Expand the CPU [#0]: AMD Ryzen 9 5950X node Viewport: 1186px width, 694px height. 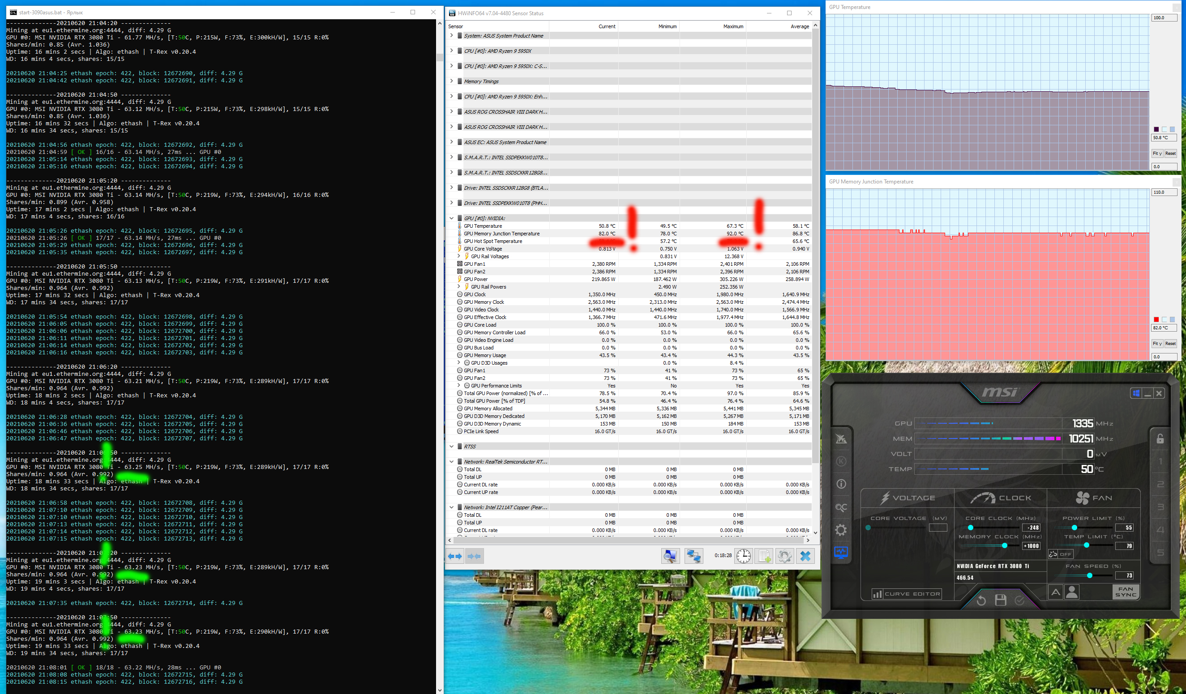(x=451, y=51)
